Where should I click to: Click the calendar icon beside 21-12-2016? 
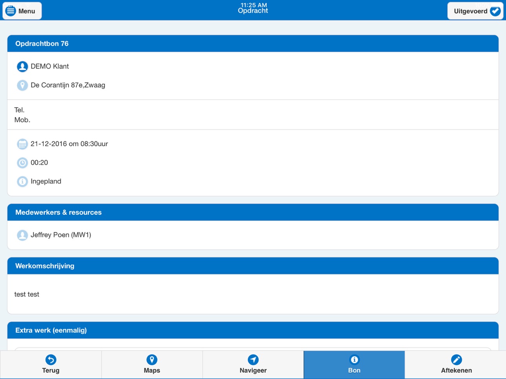coord(22,144)
